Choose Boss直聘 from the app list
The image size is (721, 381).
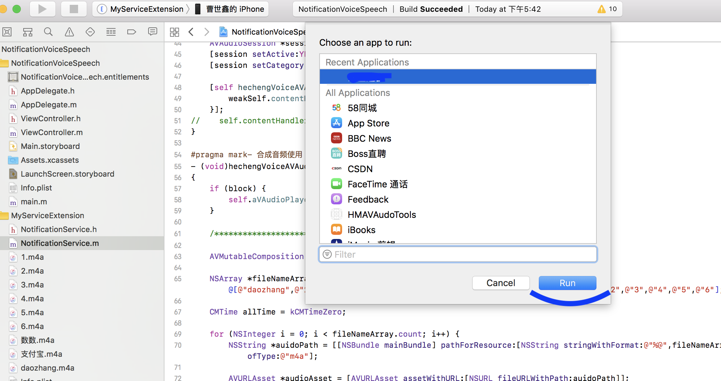458,154
